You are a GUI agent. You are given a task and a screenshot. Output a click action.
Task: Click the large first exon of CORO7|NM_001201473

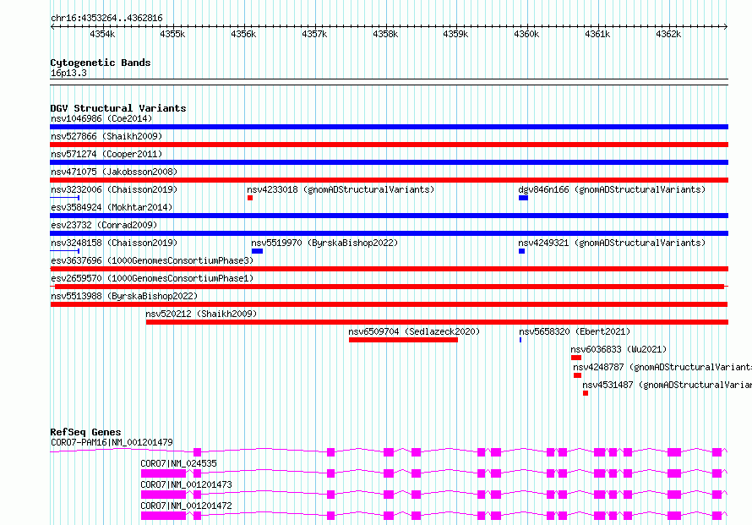click(x=164, y=495)
